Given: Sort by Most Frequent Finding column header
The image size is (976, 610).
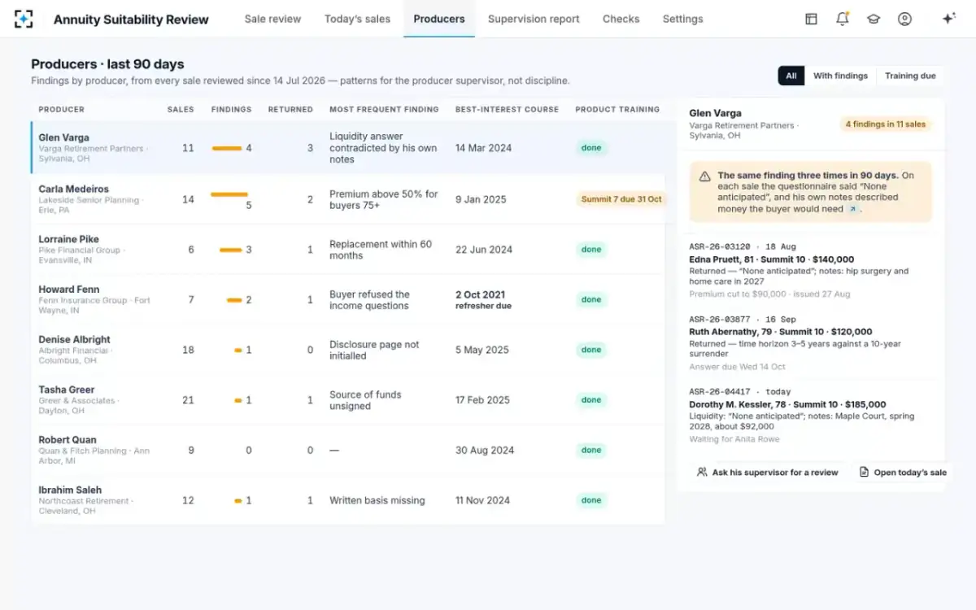Looking at the screenshot, I should click(384, 109).
